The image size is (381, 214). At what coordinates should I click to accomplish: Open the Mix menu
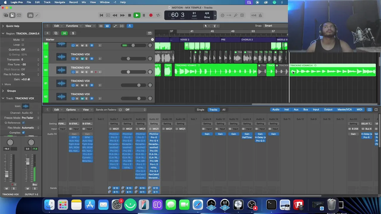(x=84, y=2)
